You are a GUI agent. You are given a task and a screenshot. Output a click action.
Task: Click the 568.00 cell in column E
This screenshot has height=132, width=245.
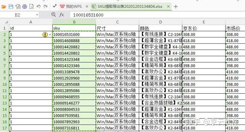point(204,103)
